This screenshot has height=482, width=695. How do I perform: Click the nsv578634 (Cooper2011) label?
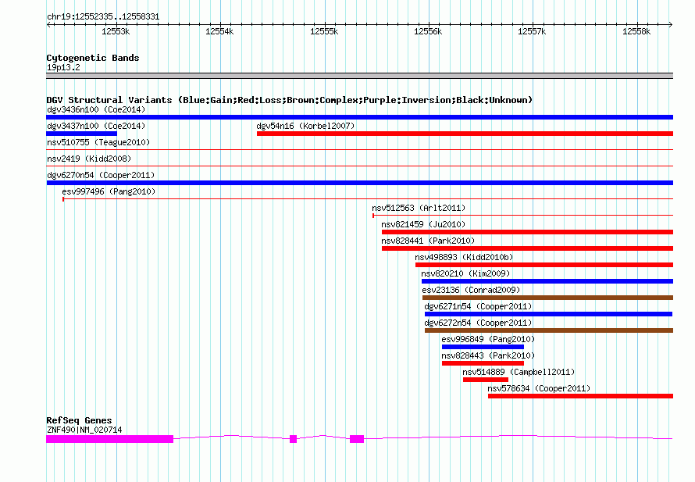[x=539, y=388]
